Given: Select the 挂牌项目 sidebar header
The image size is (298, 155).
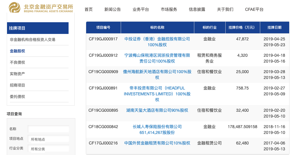Looking at the screenshot, I should pyautogui.click(x=38, y=28).
